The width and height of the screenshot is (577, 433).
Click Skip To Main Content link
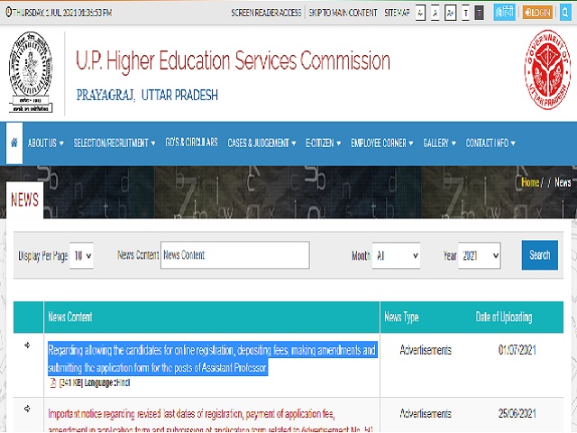pyautogui.click(x=343, y=13)
